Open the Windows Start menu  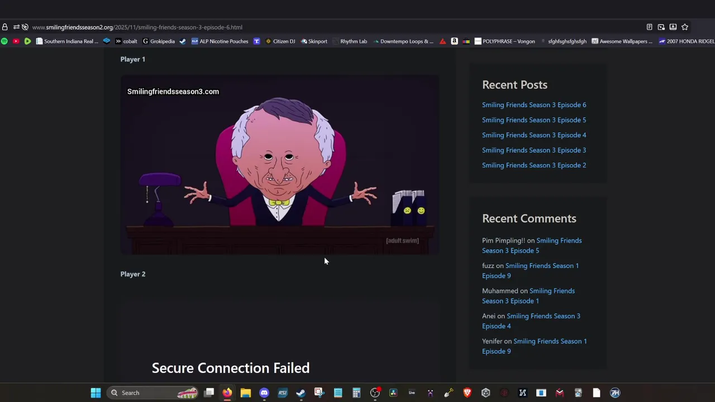coord(96,393)
